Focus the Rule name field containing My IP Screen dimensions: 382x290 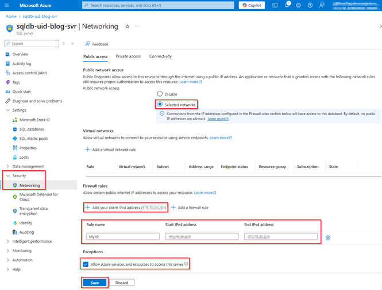123,236
